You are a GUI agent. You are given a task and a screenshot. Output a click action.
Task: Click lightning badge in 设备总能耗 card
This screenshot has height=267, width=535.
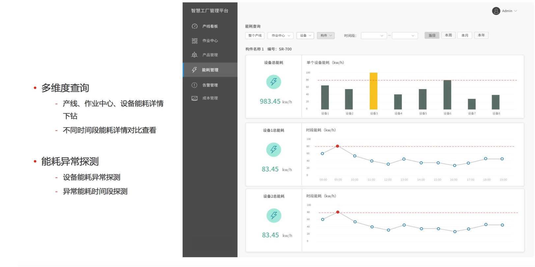[x=273, y=82]
